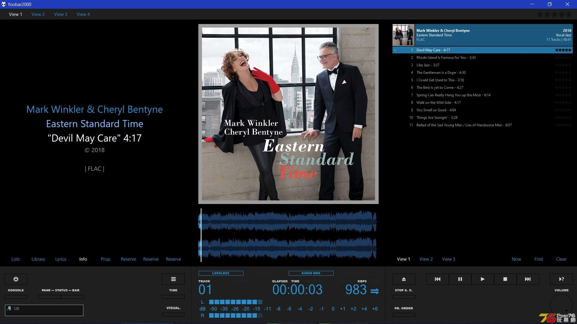Toggle the STOP A. C. switch
The height and width of the screenshot is (324, 577).
[404, 297]
